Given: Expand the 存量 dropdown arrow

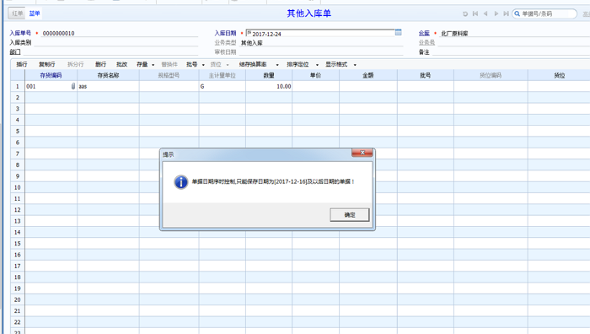Looking at the screenshot, I should point(153,65).
